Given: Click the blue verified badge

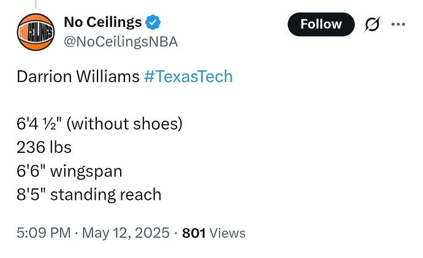Looking at the screenshot, I should click(154, 23).
